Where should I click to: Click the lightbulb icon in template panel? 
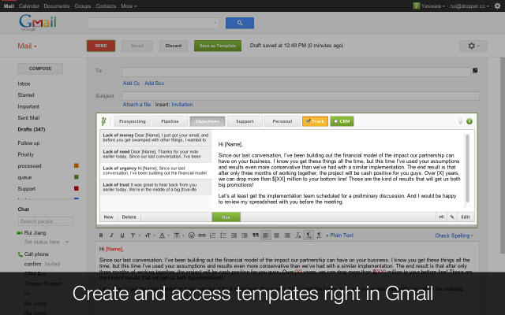(x=459, y=121)
